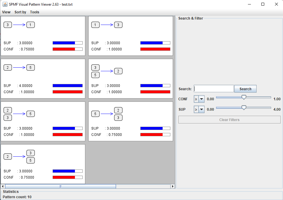The height and width of the screenshot is (200, 283).
Task: Focus the Search text field
Action: 214,89
